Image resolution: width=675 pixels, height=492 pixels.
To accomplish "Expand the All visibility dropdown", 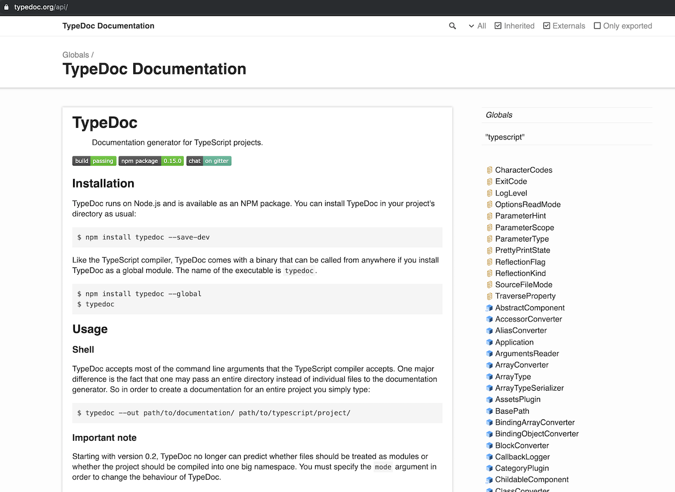I will (x=477, y=26).
